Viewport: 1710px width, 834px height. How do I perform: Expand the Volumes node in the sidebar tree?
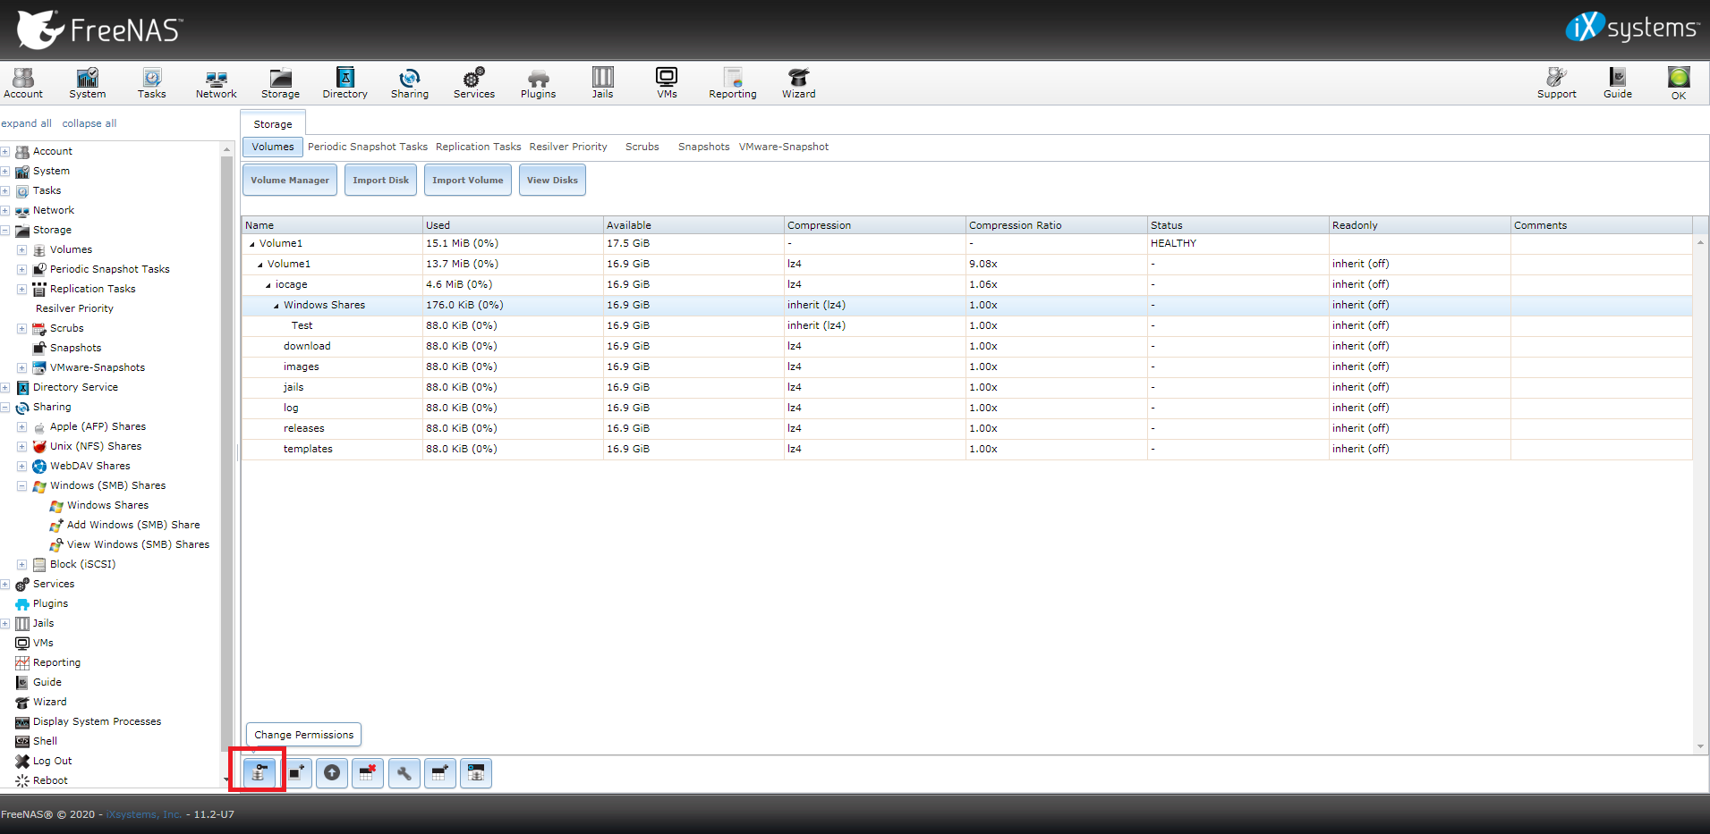[x=22, y=250]
